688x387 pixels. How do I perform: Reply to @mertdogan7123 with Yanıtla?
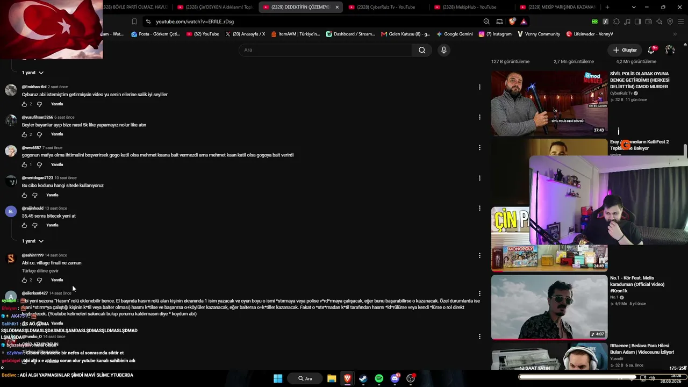click(x=52, y=195)
